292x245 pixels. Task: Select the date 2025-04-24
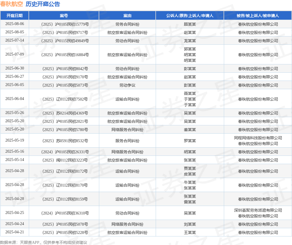pyautogui.click(x=15, y=224)
